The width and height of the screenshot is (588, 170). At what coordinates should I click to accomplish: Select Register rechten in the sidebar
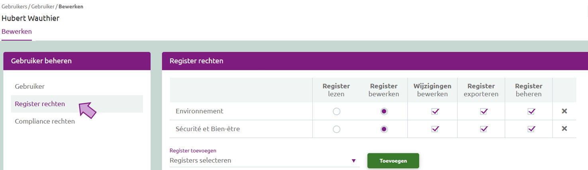pos(40,104)
